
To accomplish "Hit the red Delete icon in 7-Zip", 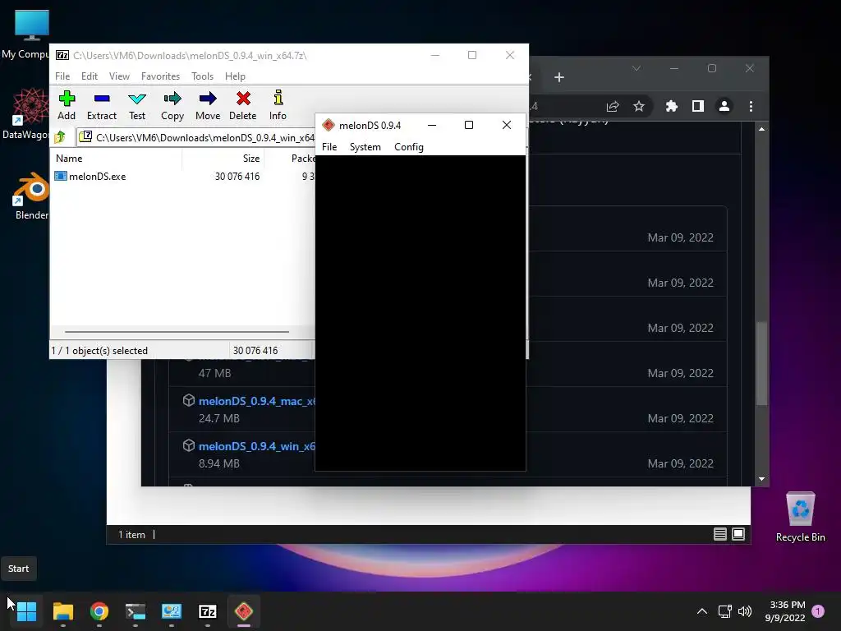I will [242, 105].
